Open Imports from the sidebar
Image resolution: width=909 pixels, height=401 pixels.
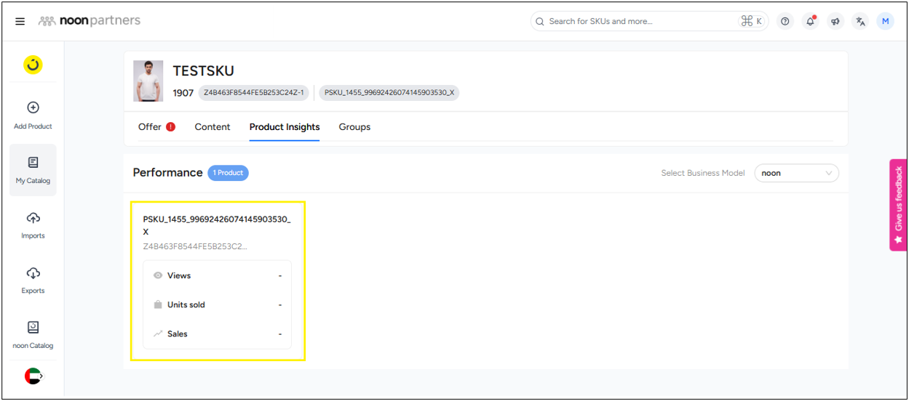click(x=33, y=225)
